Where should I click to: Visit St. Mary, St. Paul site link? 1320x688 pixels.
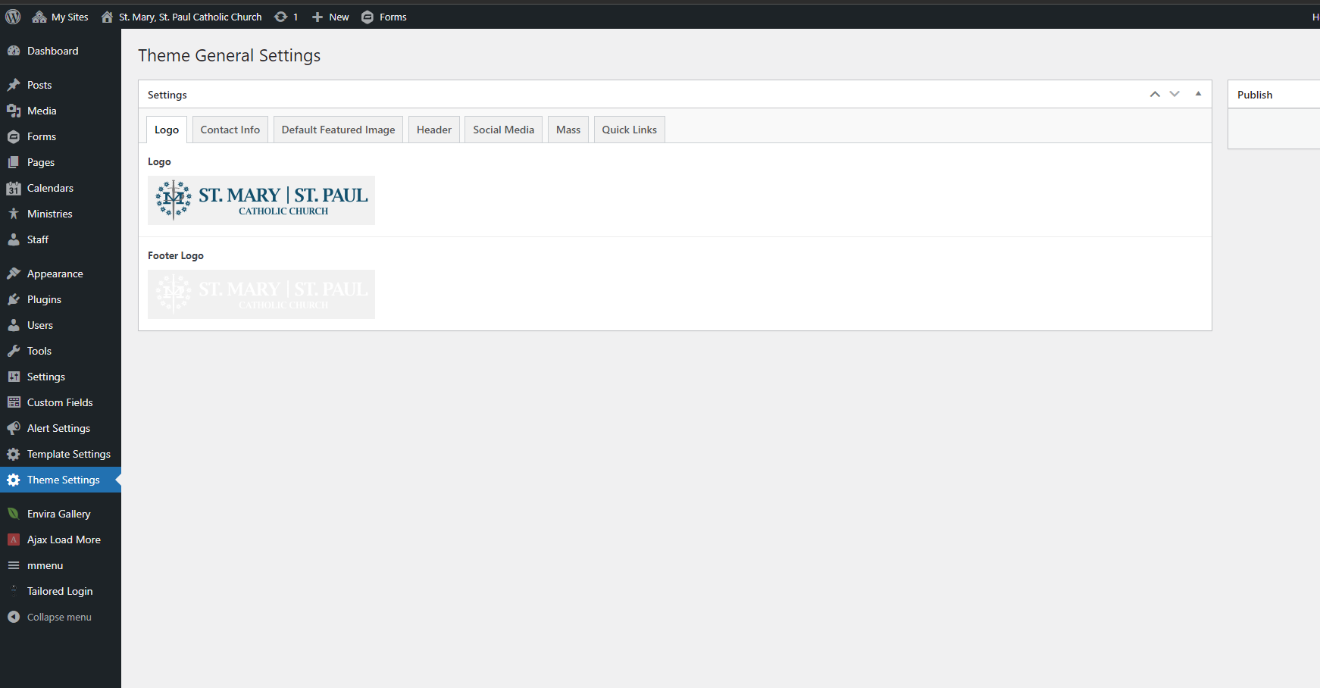tap(189, 17)
